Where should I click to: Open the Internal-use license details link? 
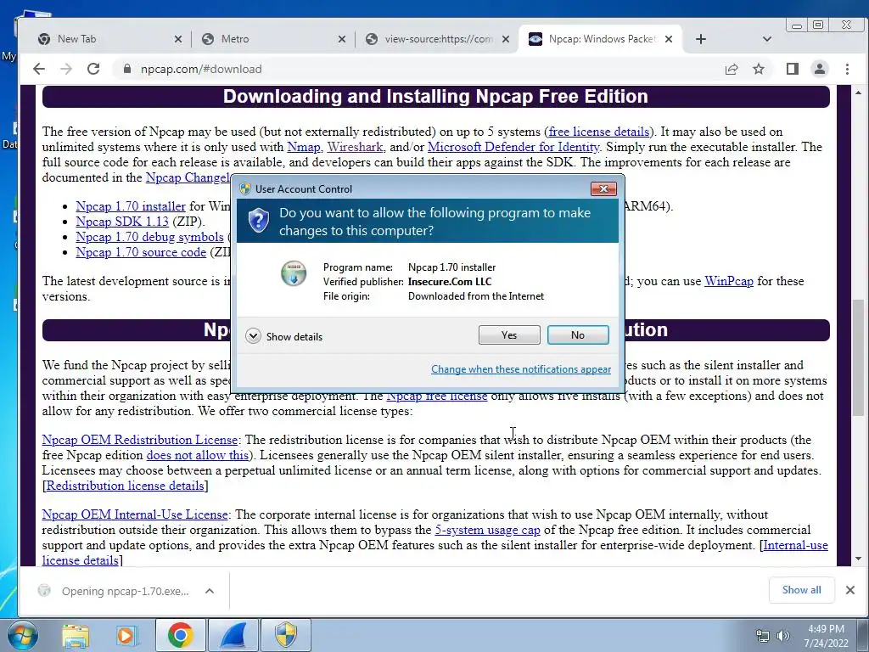coord(795,546)
